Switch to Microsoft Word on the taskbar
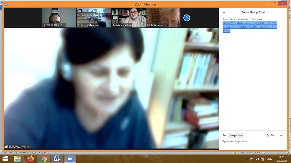Screen dimensions: 291x163 [x=57, y=159]
